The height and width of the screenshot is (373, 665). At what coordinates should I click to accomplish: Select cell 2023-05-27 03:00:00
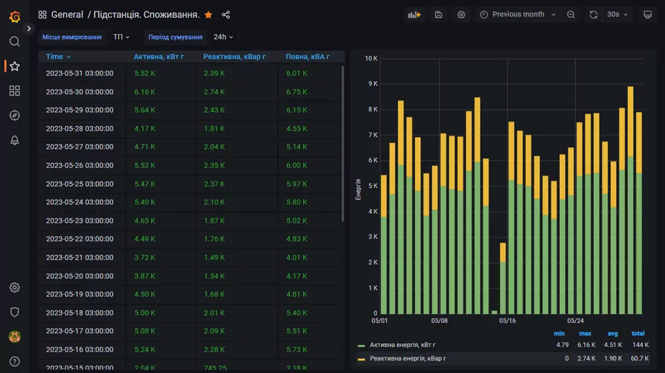[x=80, y=147]
